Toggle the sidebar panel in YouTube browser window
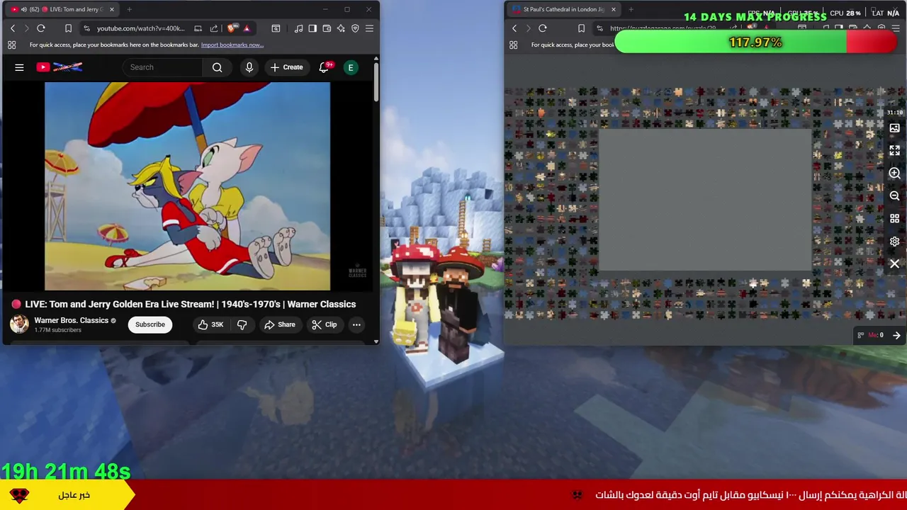 (312, 28)
